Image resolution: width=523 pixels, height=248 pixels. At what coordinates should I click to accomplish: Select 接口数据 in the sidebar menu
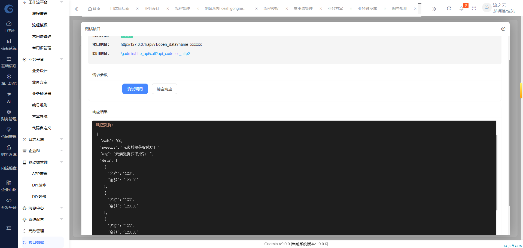(37, 242)
